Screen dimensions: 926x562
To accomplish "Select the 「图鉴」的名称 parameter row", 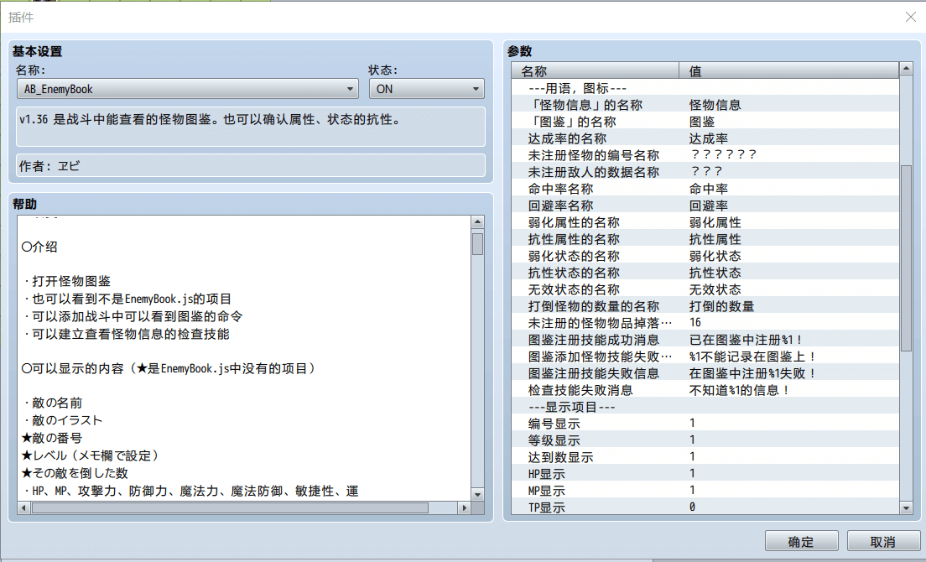I will [x=705, y=122].
